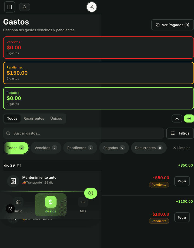This screenshot has height=248, width=194.
Task: Toggle the Pendientes 2 filter chip
Action: [x=80, y=147]
